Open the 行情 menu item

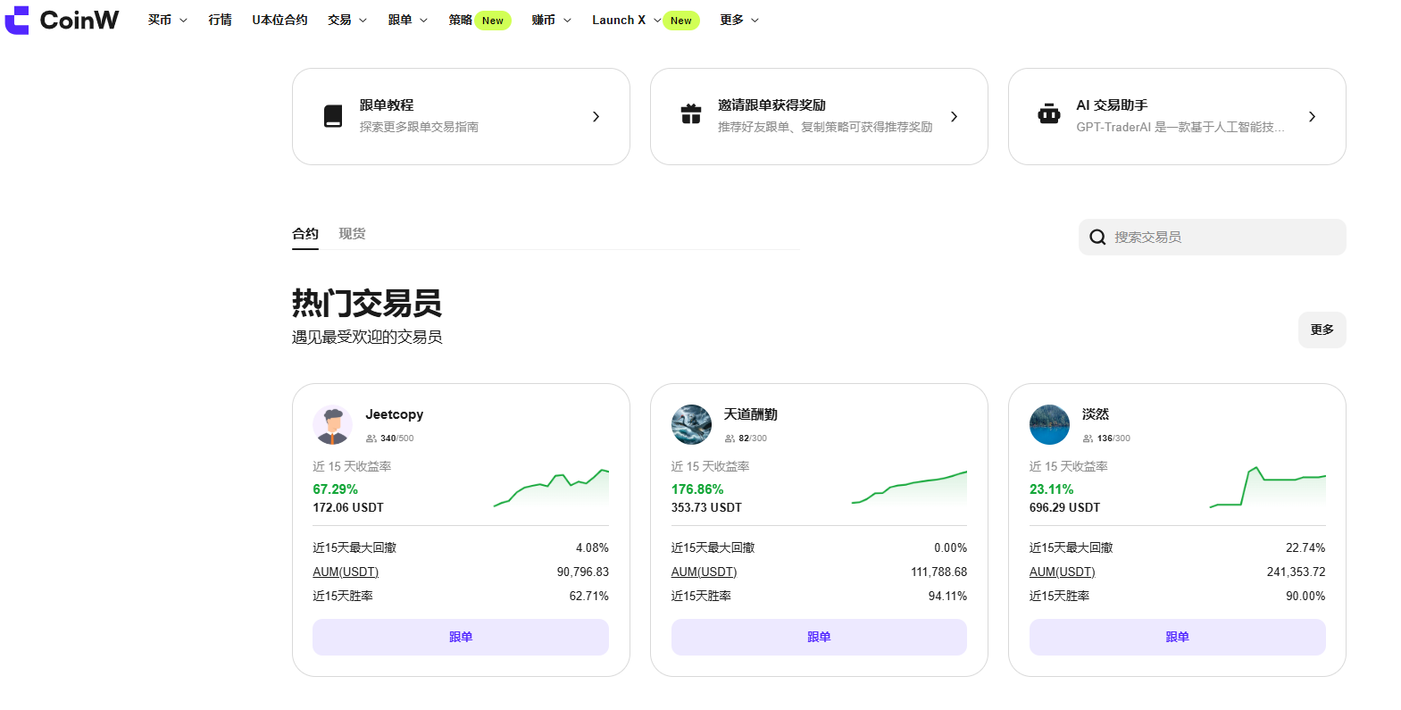[x=220, y=20]
